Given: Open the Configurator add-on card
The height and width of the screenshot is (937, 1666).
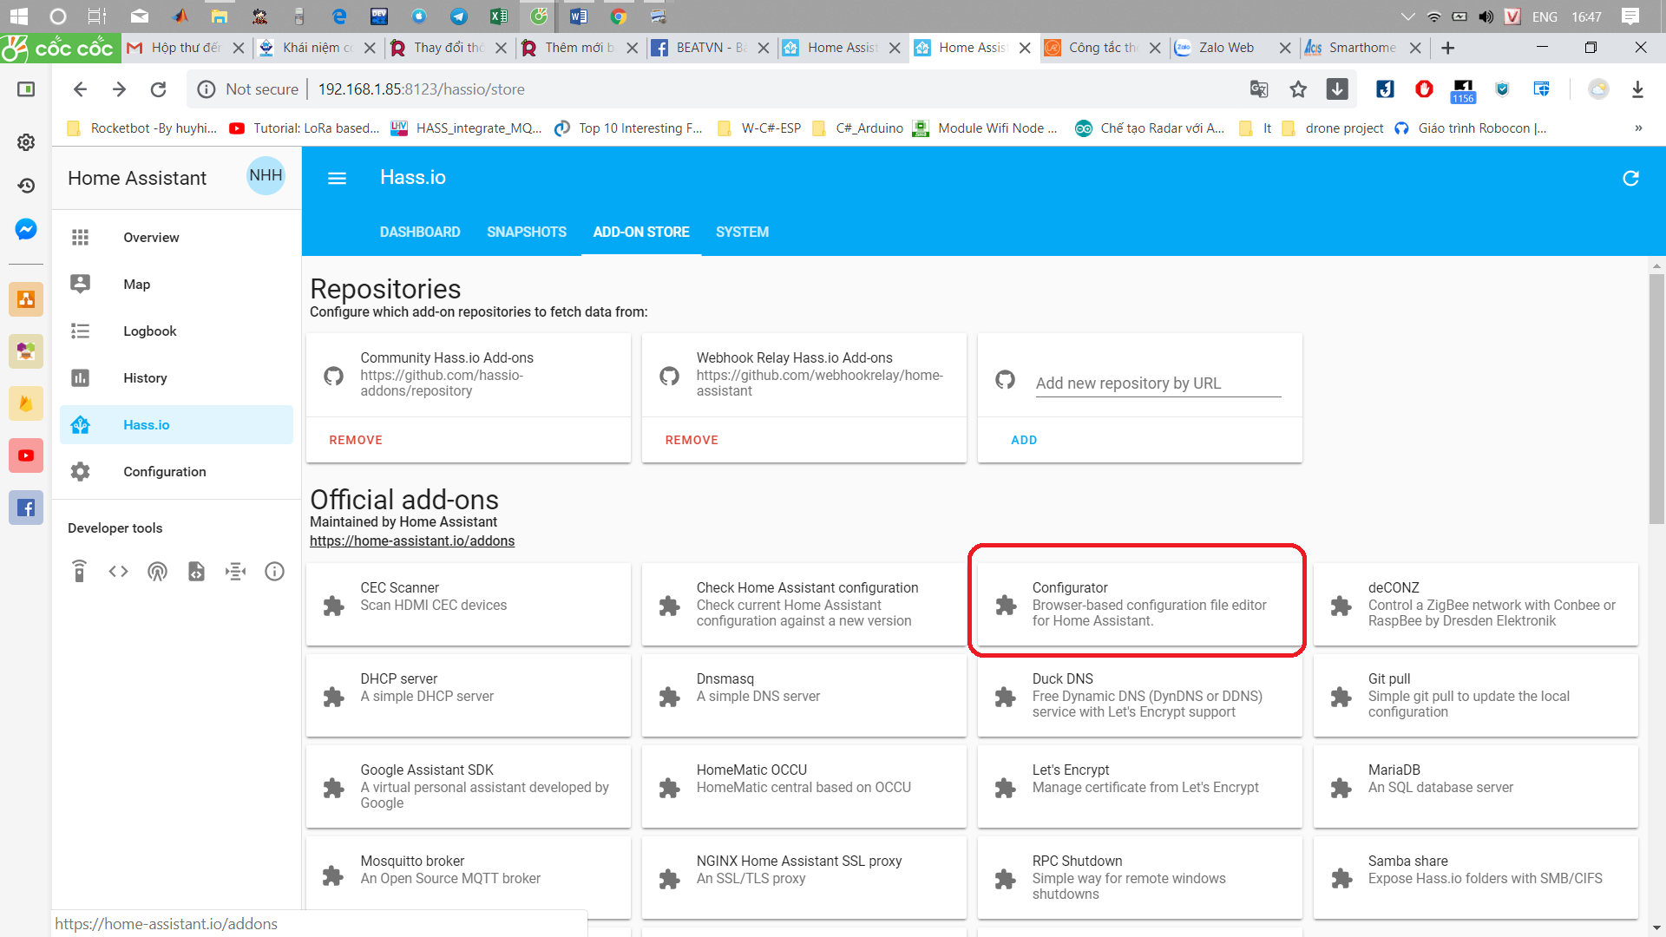Looking at the screenshot, I should [x=1140, y=604].
